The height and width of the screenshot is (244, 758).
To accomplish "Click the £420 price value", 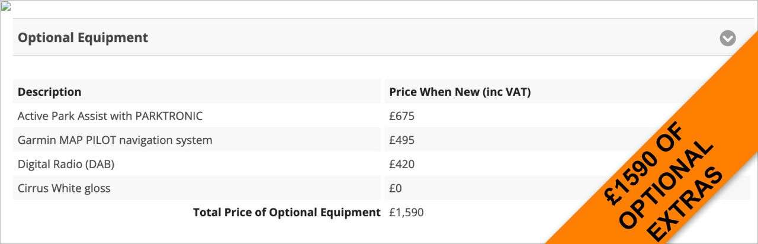I will click(x=402, y=164).
